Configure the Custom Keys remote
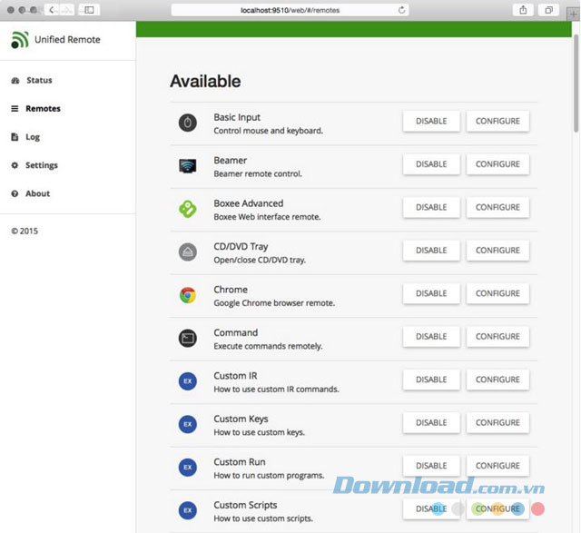The image size is (581, 533). click(x=497, y=422)
